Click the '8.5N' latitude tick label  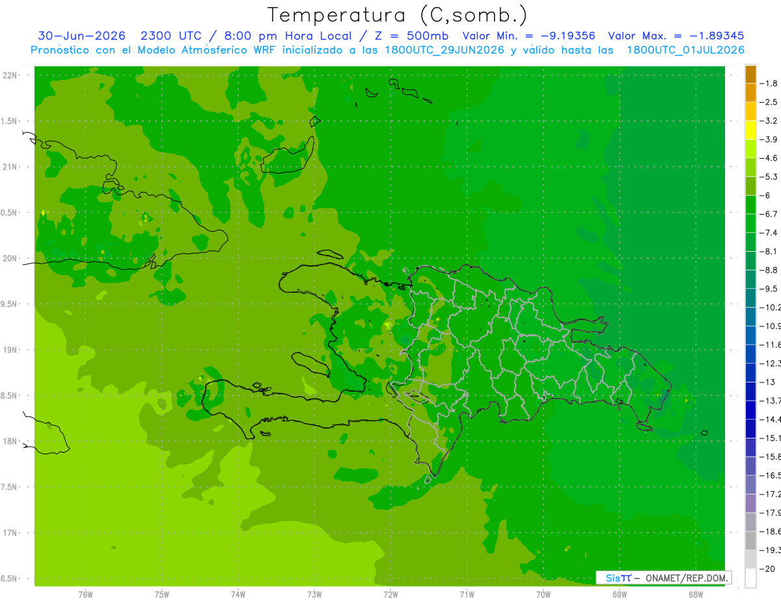pyautogui.click(x=10, y=395)
